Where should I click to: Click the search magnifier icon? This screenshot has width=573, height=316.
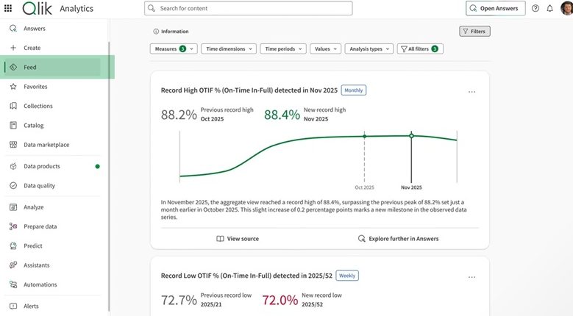coord(152,8)
